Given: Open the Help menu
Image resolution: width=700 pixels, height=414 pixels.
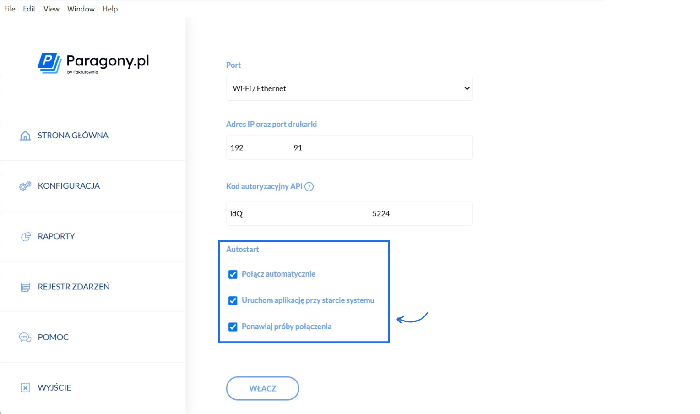Looking at the screenshot, I should (x=110, y=9).
